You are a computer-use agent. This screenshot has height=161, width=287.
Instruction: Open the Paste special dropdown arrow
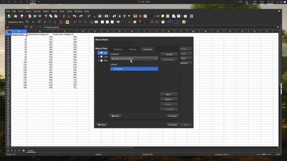[x=59, y=16]
